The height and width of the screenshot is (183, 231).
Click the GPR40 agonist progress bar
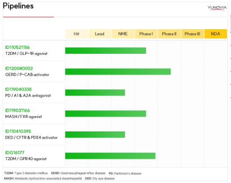[x=110, y=156]
